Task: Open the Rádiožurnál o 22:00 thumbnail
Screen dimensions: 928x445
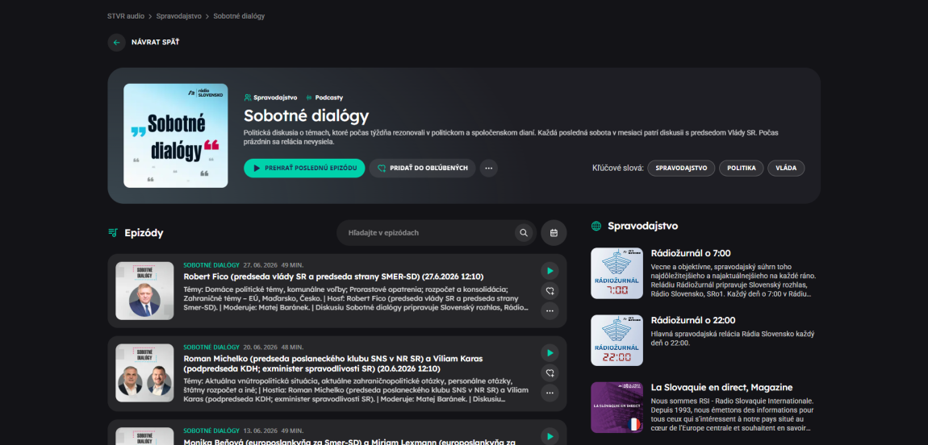Action: pos(617,340)
